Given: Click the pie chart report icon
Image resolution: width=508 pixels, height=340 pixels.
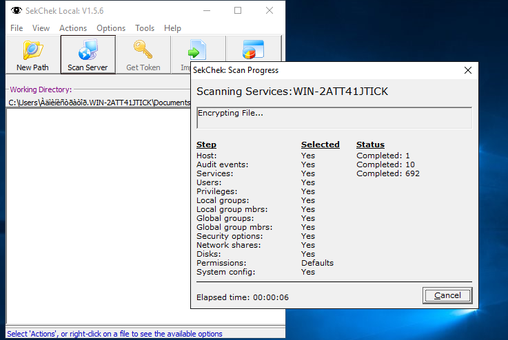Looking at the screenshot, I should pyautogui.click(x=254, y=50).
